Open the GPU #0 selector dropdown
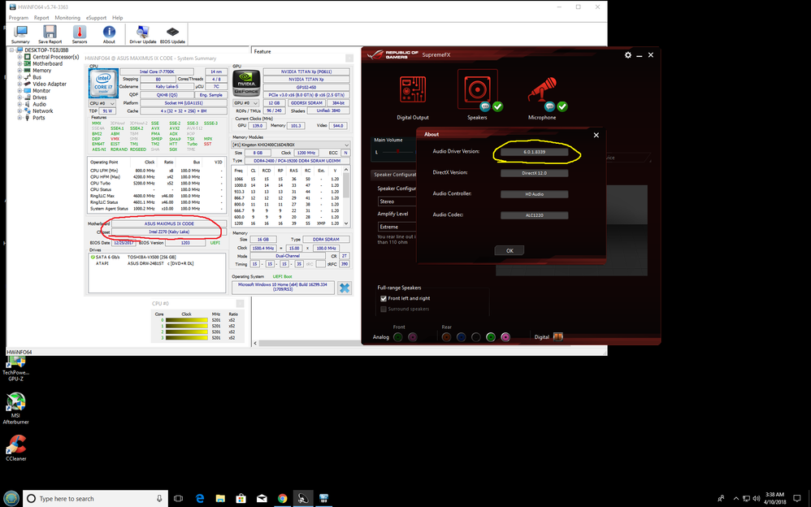811x507 pixels. click(246, 103)
